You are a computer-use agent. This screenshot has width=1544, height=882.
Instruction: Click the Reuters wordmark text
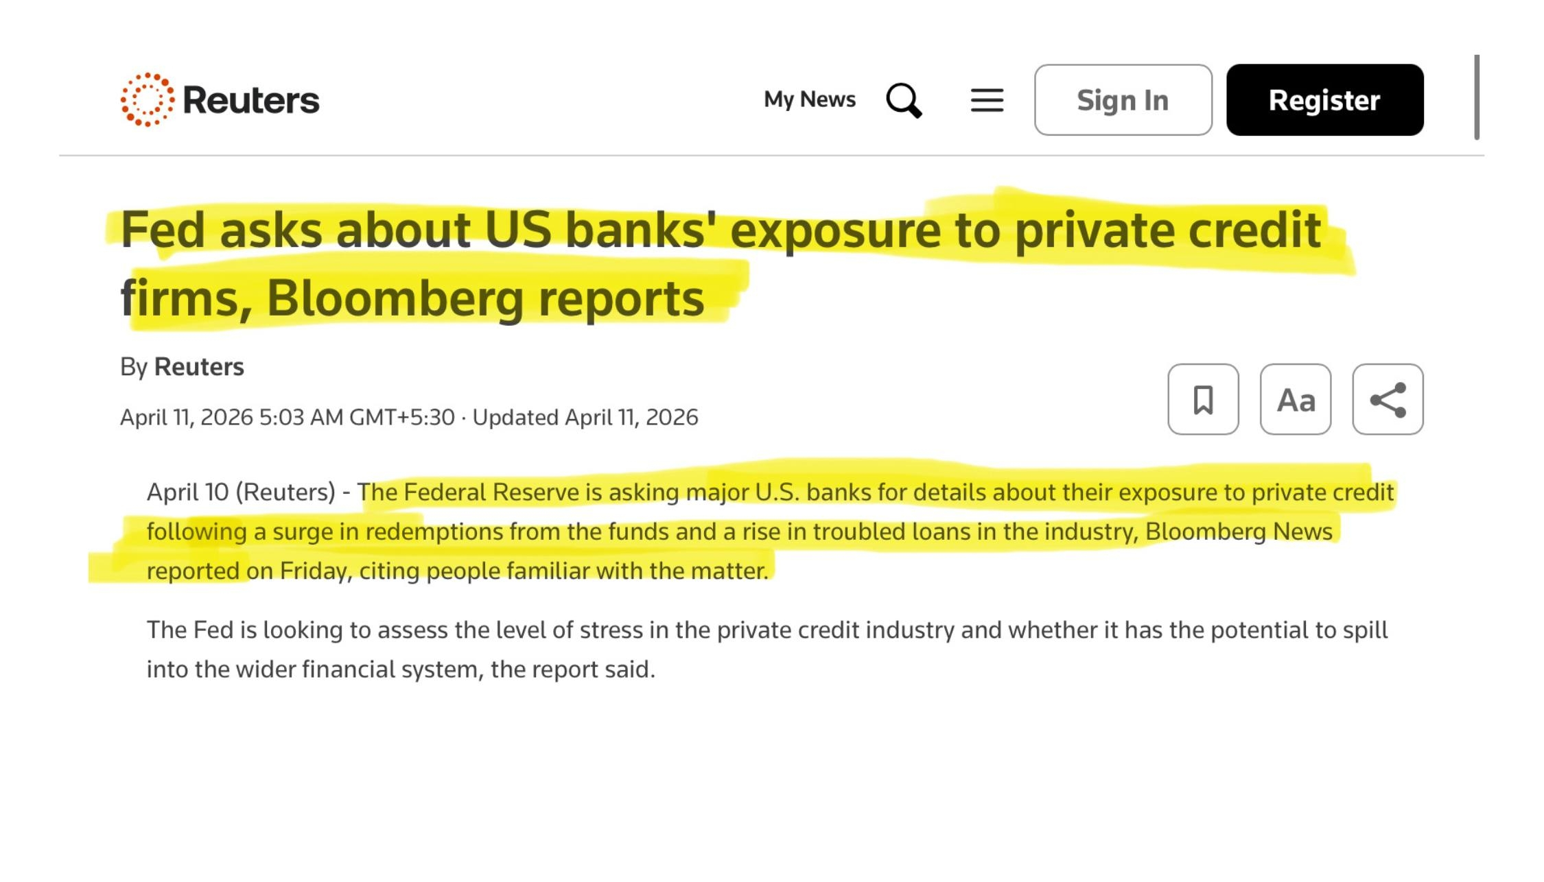(x=251, y=100)
